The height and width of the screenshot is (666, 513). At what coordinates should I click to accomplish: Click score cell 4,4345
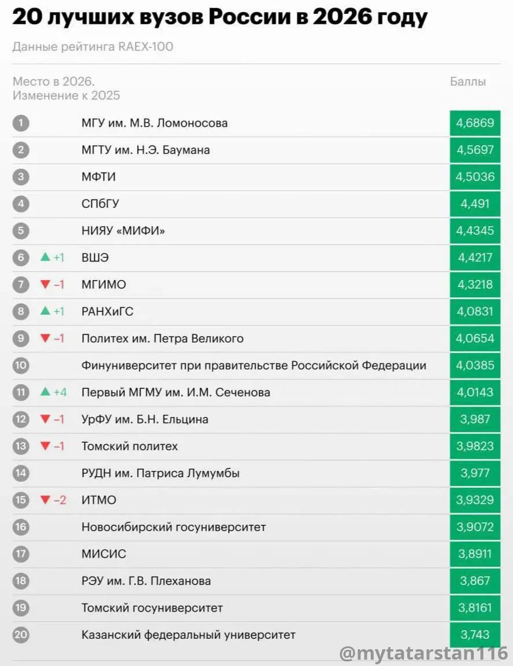click(x=475, y=231)
